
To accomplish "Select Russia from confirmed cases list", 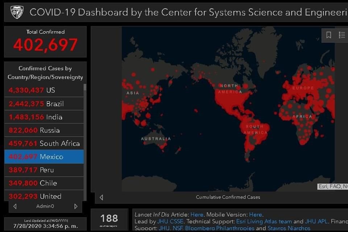I will pos(44,130).
